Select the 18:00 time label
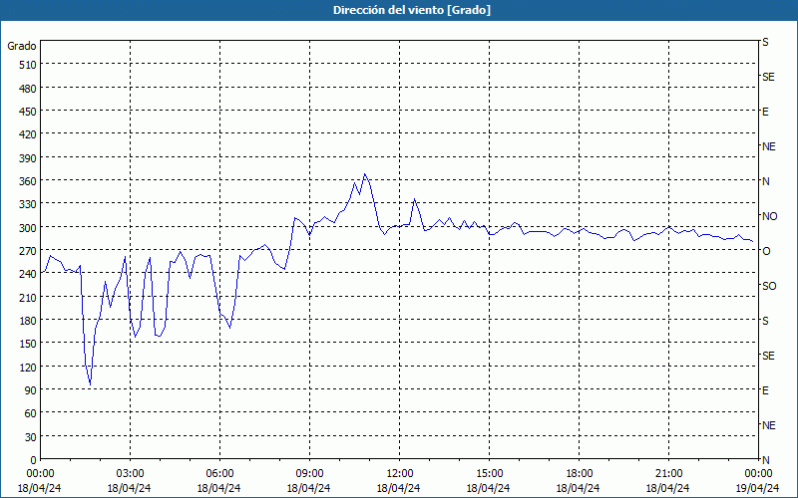798x498 pixels. [579, 474]
